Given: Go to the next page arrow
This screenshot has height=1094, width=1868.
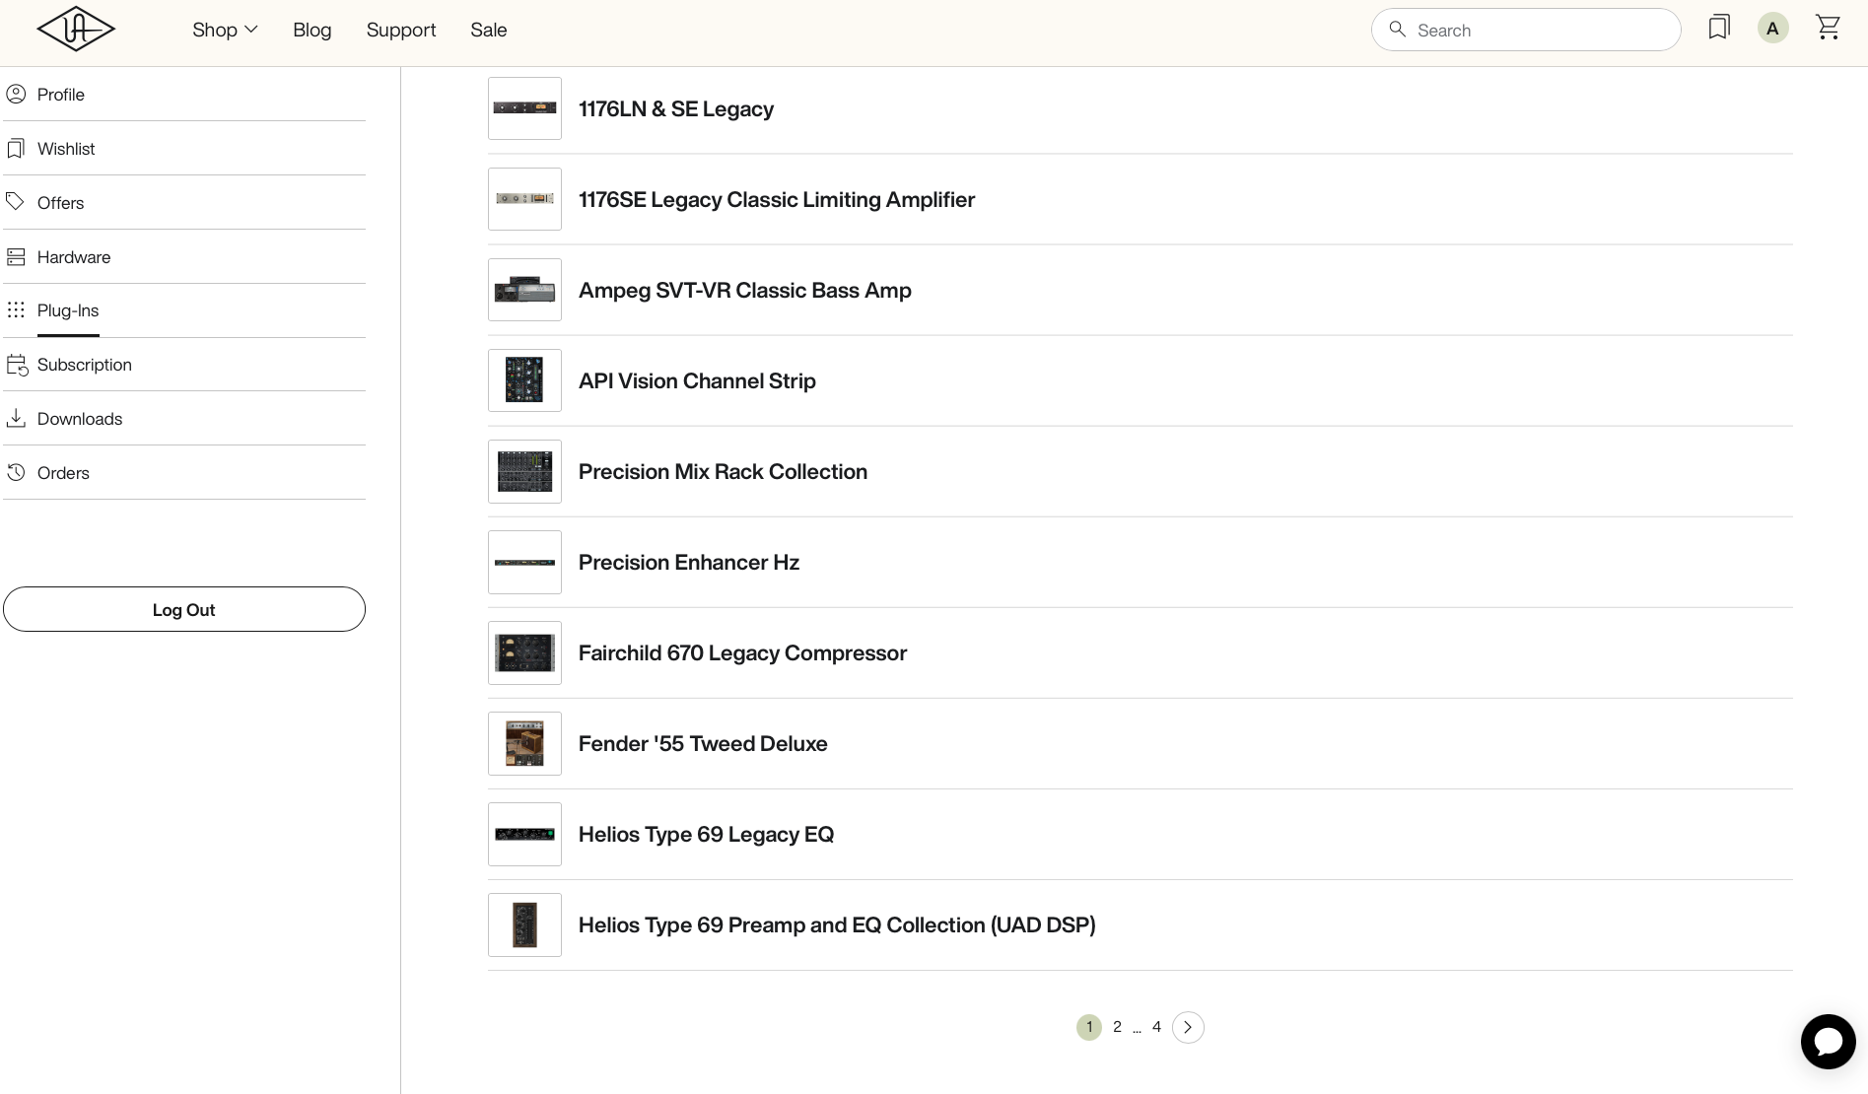Looking at the screenshot, I should [x=1188, y=1027].
